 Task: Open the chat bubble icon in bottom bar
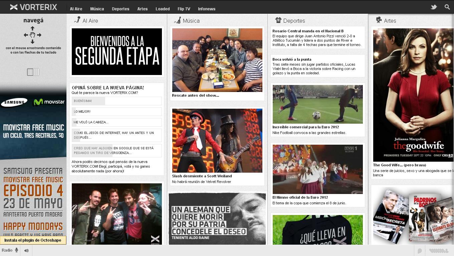click(420, 251)
